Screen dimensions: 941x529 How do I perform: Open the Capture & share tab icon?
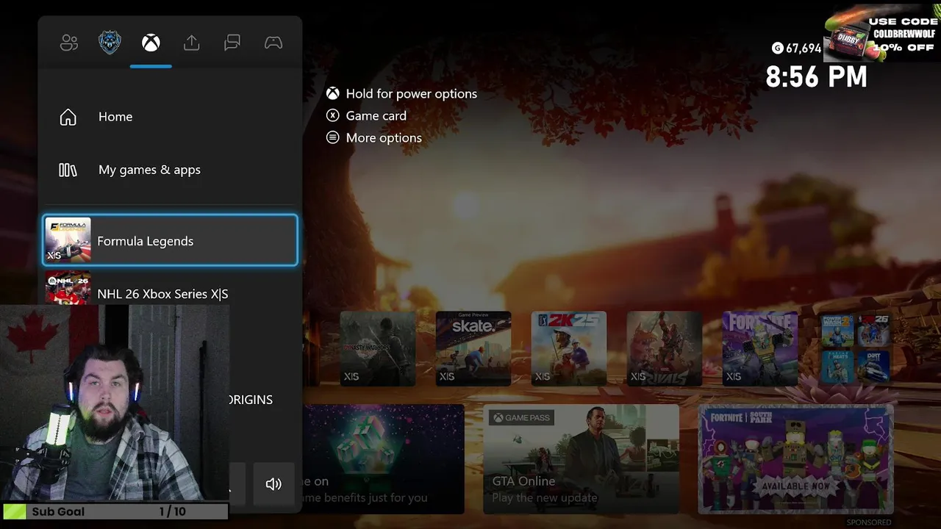(191, 43)
